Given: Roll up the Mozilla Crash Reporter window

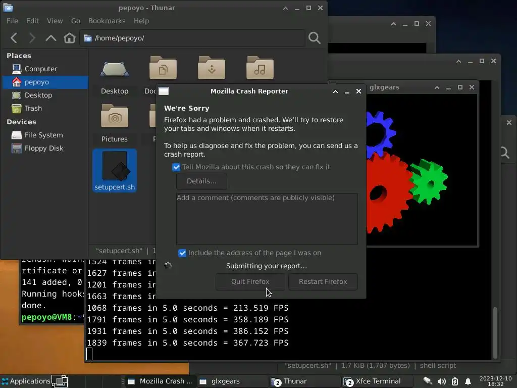Looking at the screenshot, I should (335, 91).
